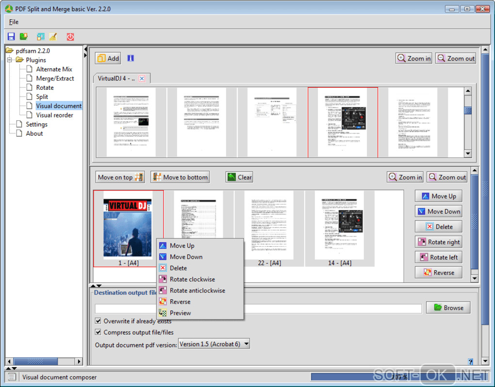Choose Move Down in context menu
Viewport: 495px width, 387px height.
point(200,257)
